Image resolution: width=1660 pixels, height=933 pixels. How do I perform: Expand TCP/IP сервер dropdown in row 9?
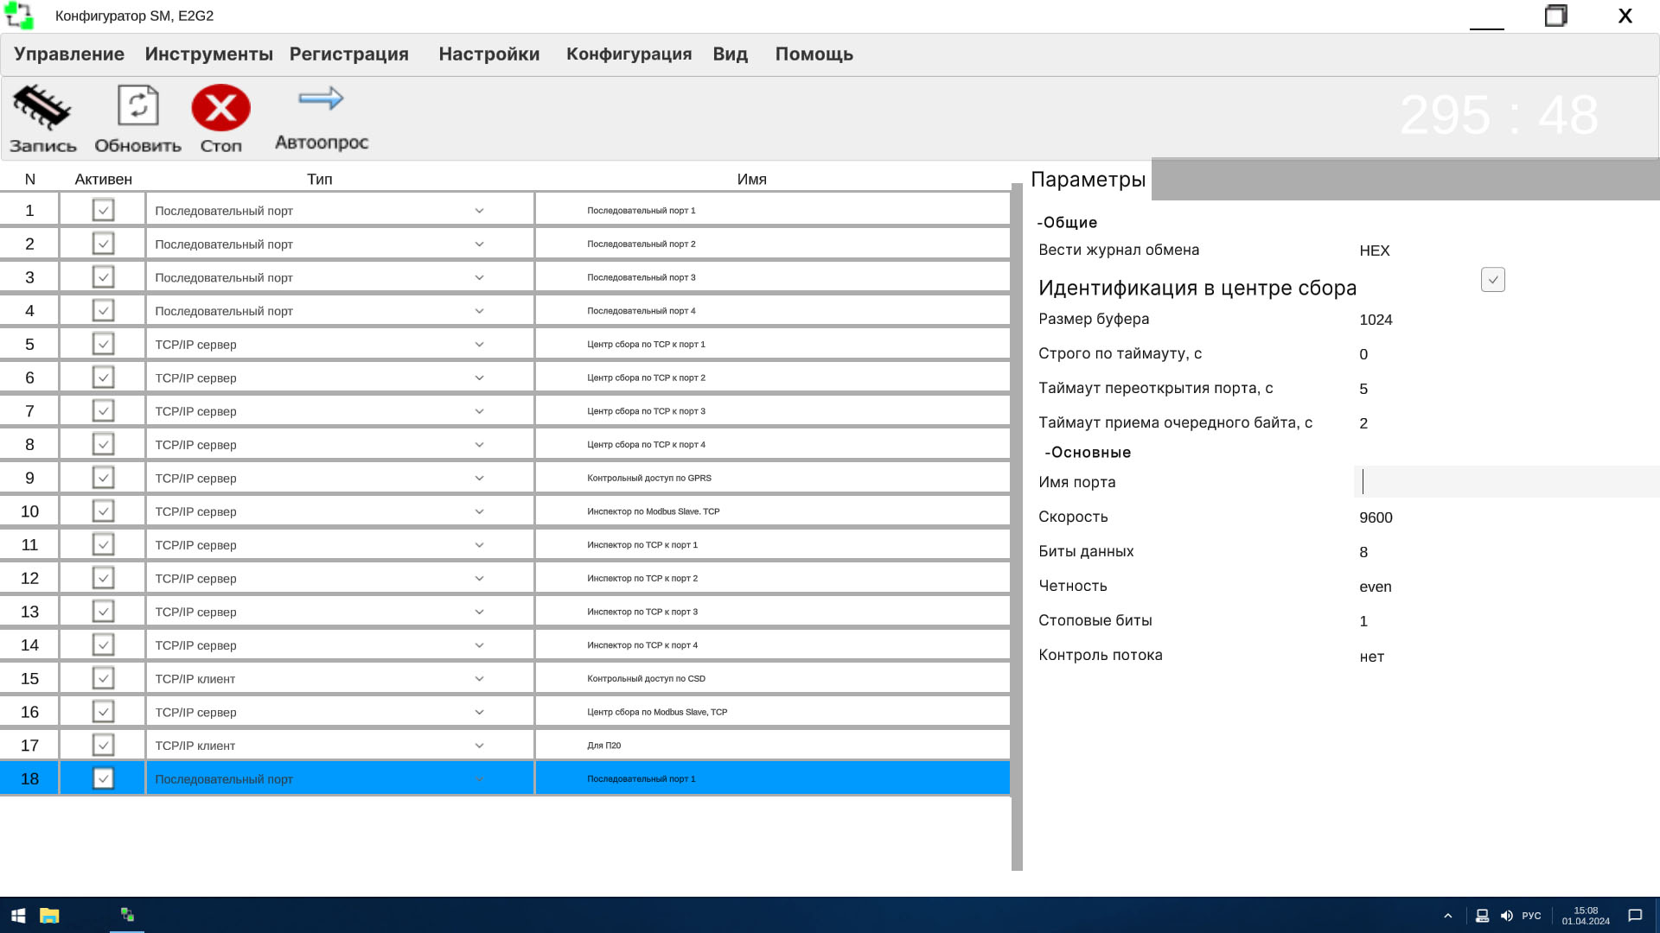click(479, 479)
